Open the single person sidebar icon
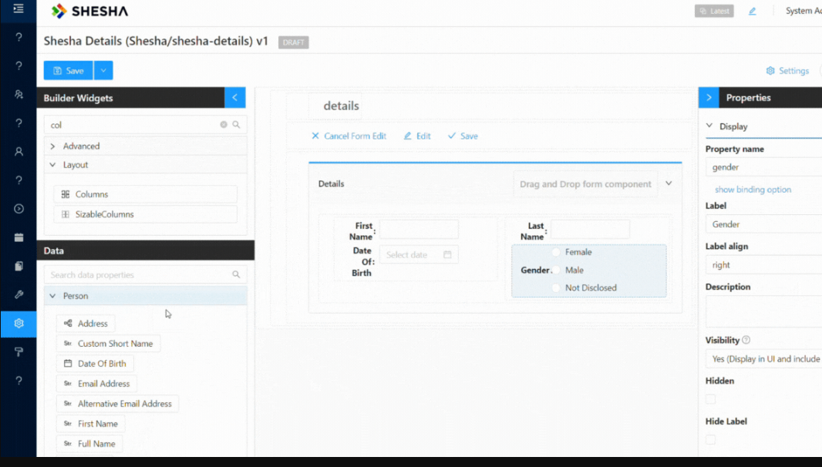This screenshot has height=467, width=822. pos(19,152)
